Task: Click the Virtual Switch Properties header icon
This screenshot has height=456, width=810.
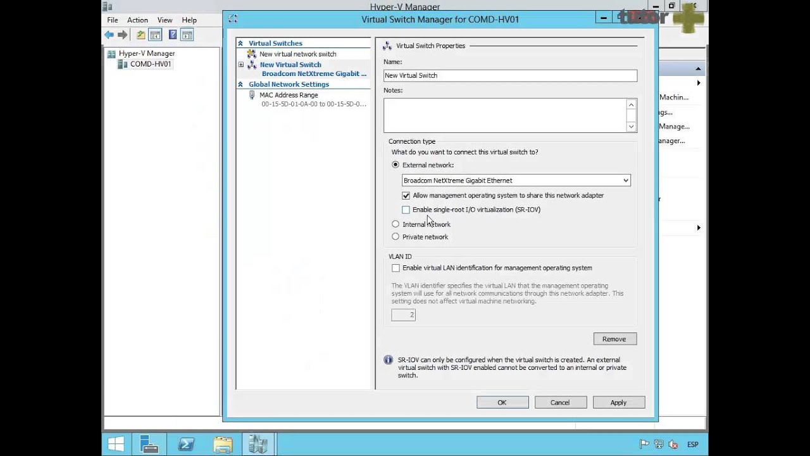Action: click(x=387, y=46)
